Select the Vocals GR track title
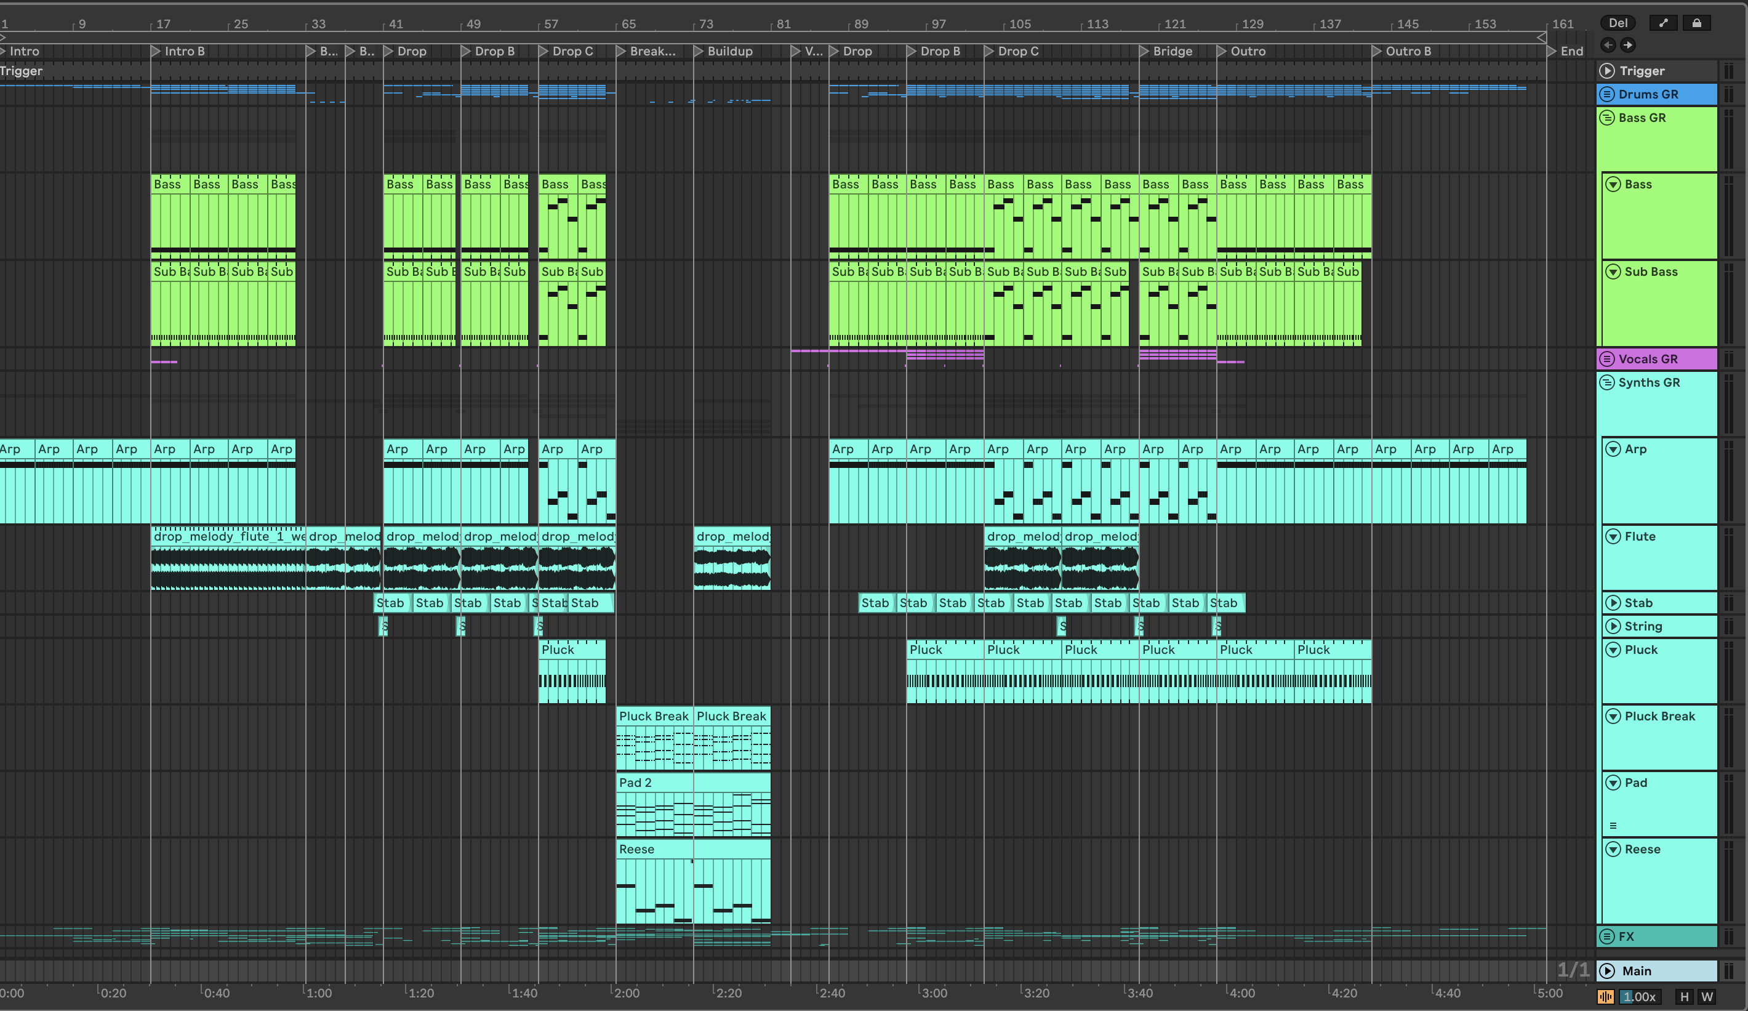This screenshot has height=1011, width=1748. click(1648, 360)
